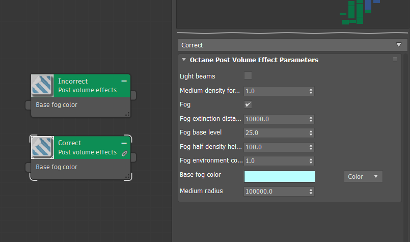Click the Correct node's Base fog color input pin

point(28,168)
